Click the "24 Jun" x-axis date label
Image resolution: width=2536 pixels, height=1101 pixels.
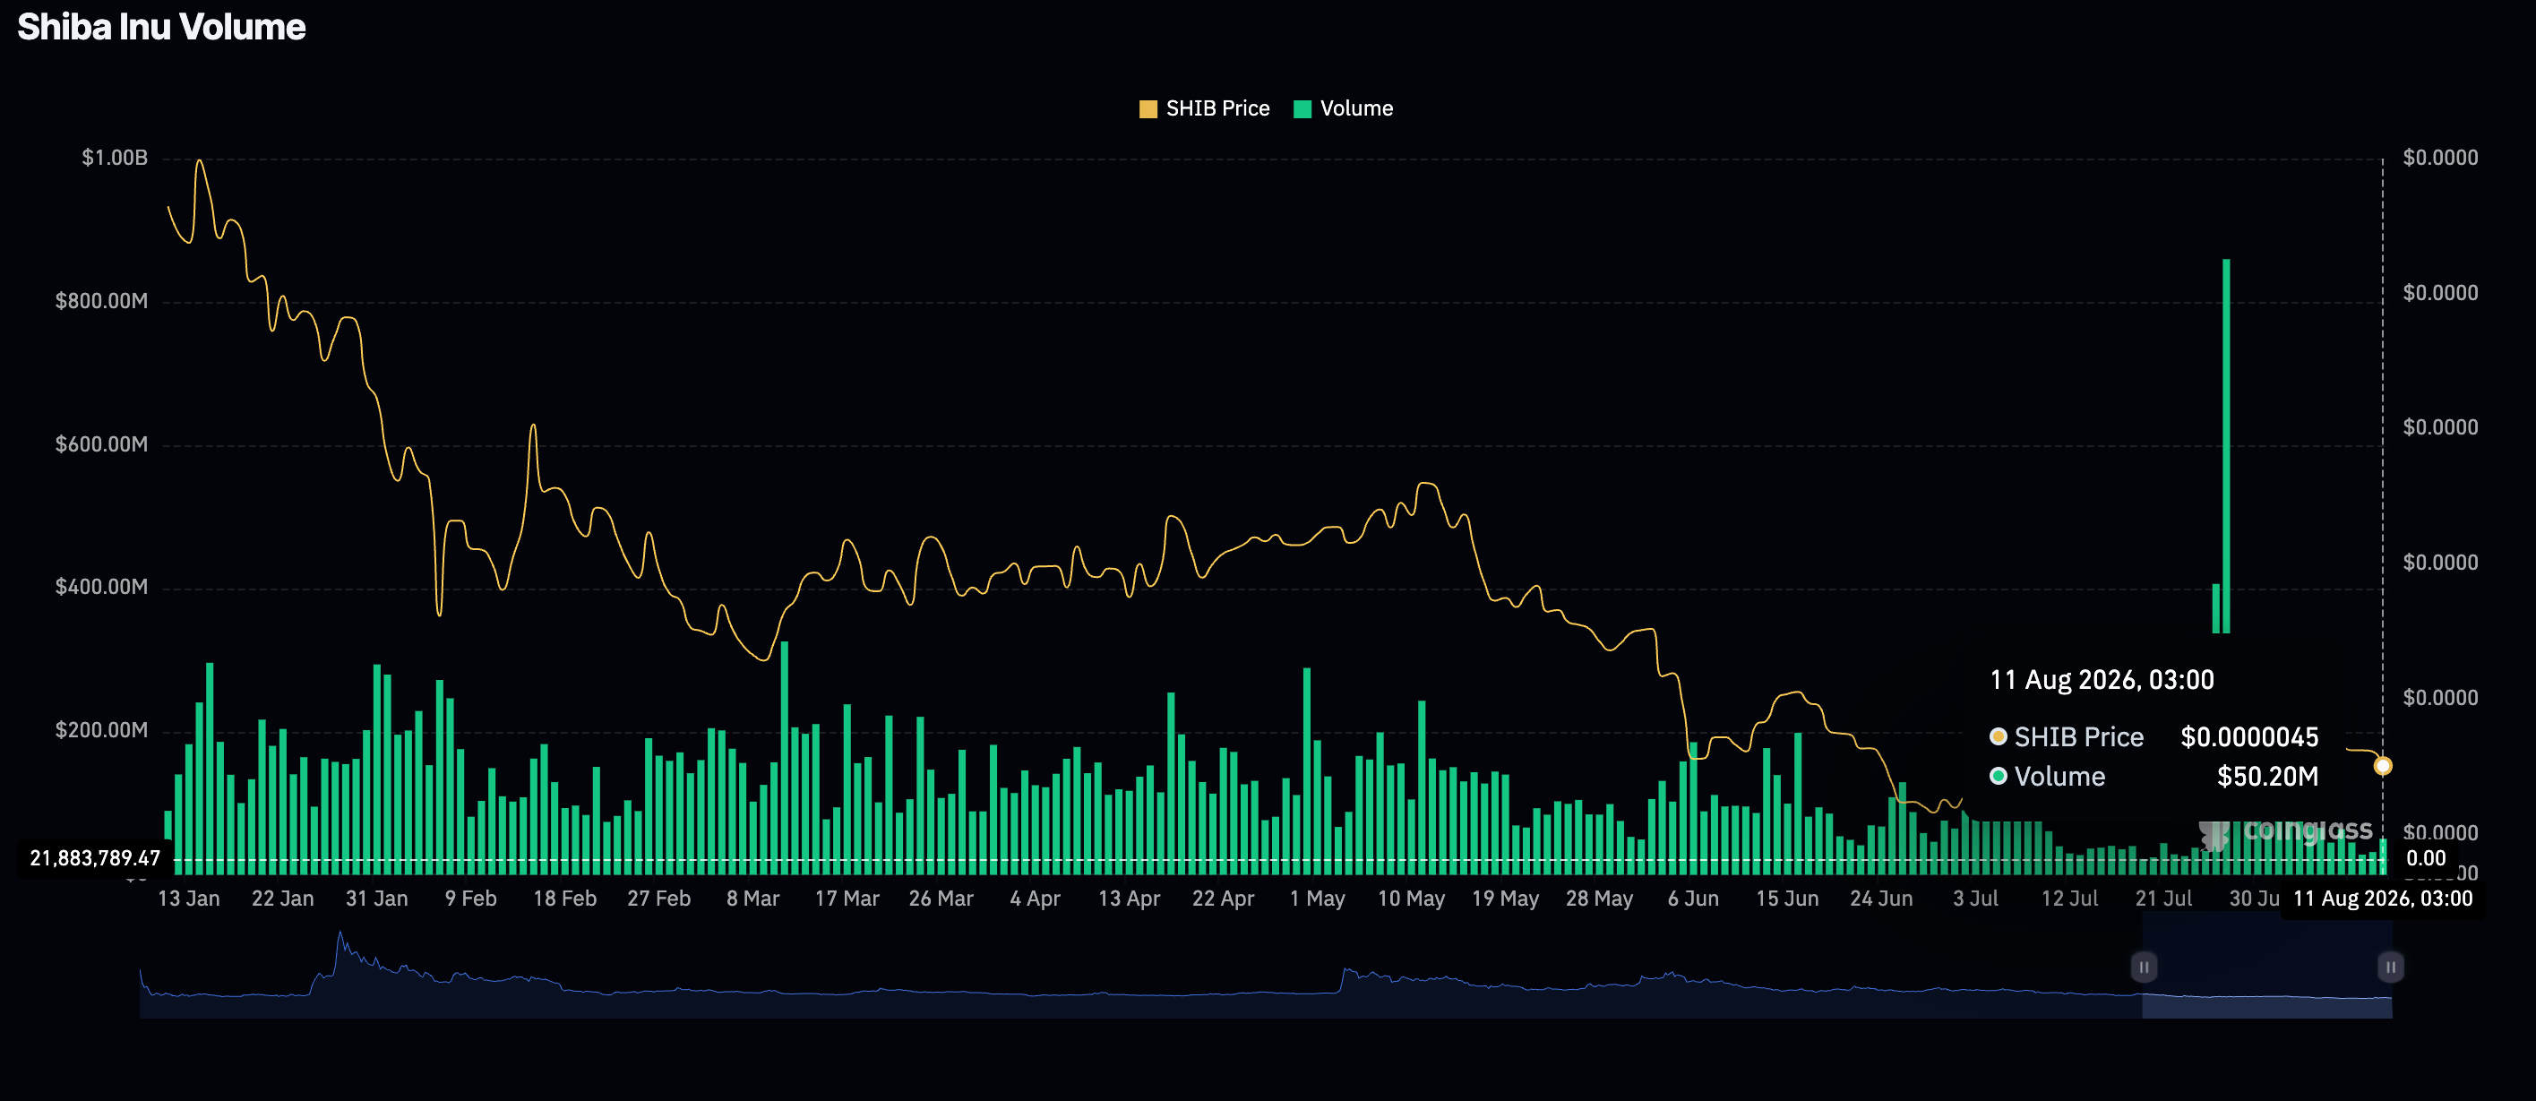click(x=1881, y=899)
